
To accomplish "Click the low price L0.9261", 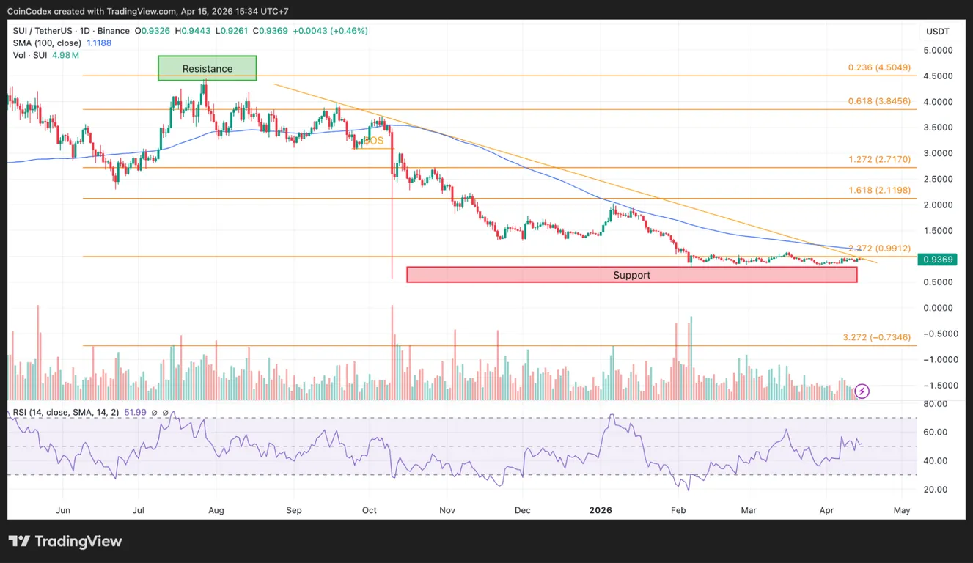I will (231, 31).
